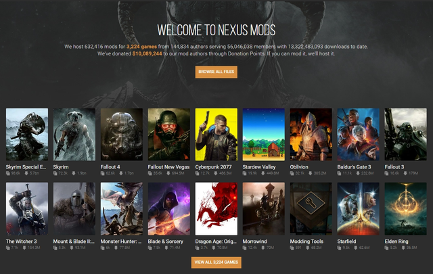The image size is (433, 274).
Task: Open The Witcher 3 cover thumbnail
Action: [x=27, y=208]
